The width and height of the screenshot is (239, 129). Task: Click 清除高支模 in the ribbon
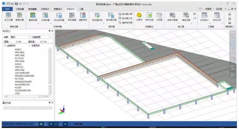coord(125,23)
